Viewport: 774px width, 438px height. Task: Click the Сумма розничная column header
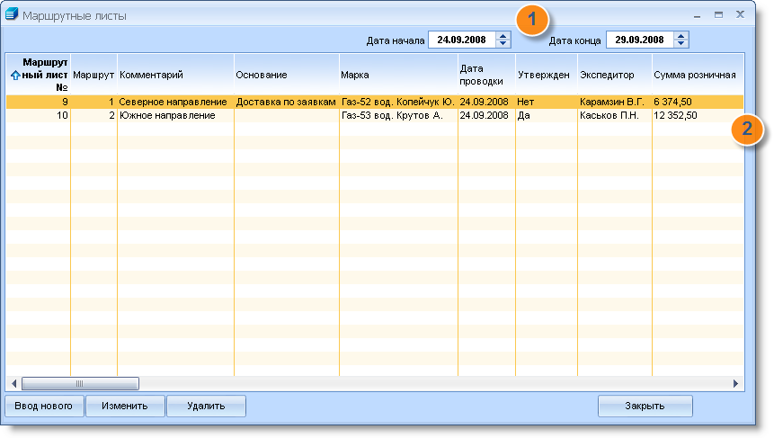(x=698, y=75)
